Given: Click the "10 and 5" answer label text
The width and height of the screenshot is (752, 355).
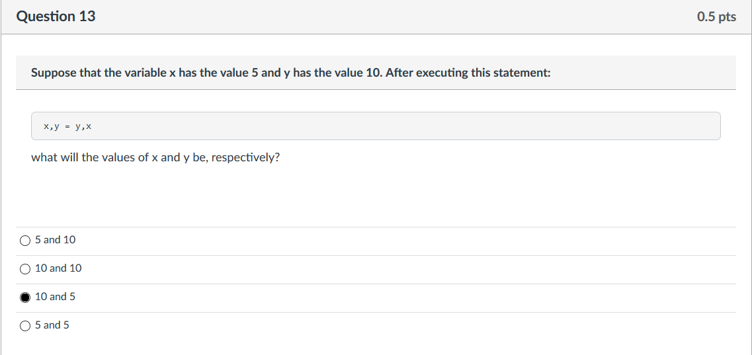Looking at the screenshot, I should [x=55, y=297].
